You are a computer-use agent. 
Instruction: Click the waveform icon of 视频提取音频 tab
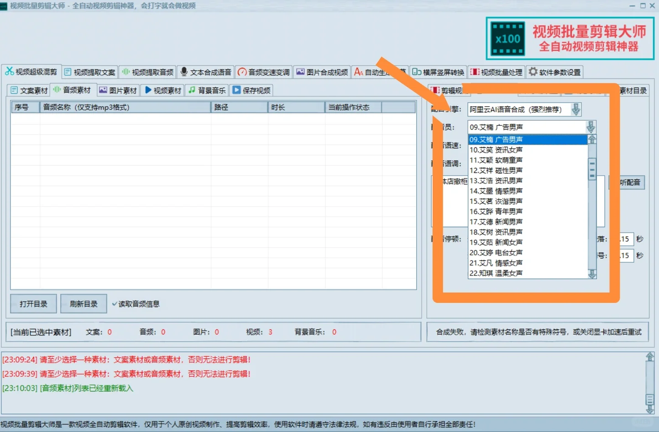126,72
